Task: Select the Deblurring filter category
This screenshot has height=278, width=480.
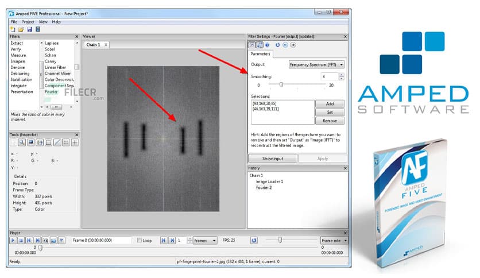Action: [x=20, y=74]
